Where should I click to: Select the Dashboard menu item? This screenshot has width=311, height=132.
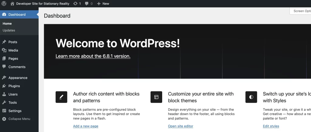coord(19,15)
